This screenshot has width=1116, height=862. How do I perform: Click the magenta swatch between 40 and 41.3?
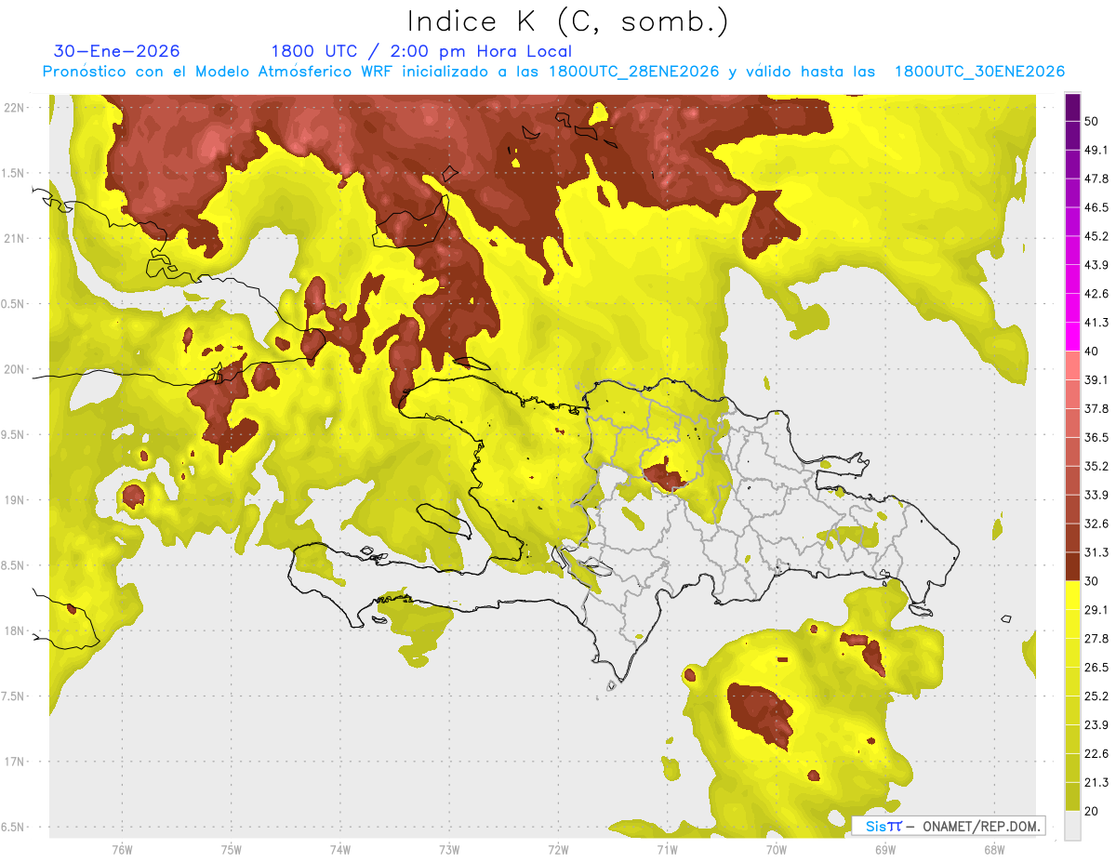click(1072, 337)
